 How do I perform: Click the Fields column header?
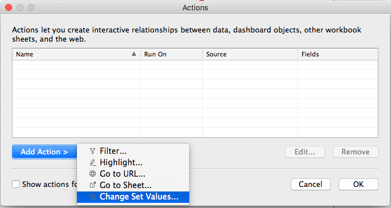click(338, 54)
